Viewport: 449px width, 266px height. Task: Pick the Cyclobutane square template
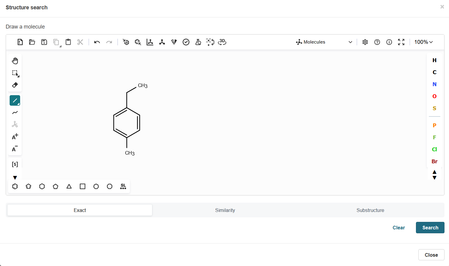83,186
